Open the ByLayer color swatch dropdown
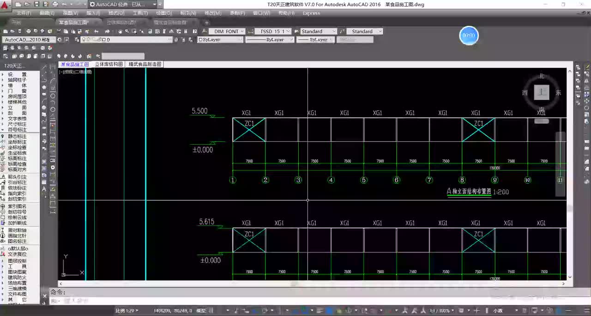 click(x=220, y=40)
